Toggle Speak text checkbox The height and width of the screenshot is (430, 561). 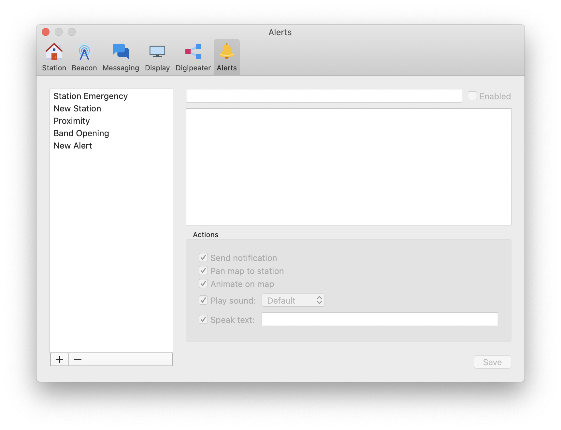203,320
